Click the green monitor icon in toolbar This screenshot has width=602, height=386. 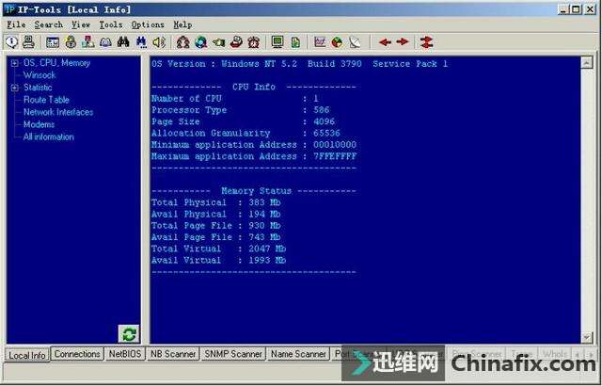[277, 42]
